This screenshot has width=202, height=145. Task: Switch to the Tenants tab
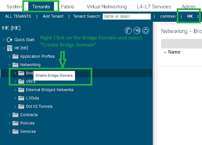41,7
